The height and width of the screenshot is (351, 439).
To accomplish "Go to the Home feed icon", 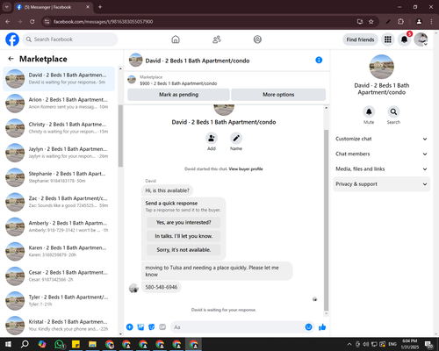I will tap(176, 39).
